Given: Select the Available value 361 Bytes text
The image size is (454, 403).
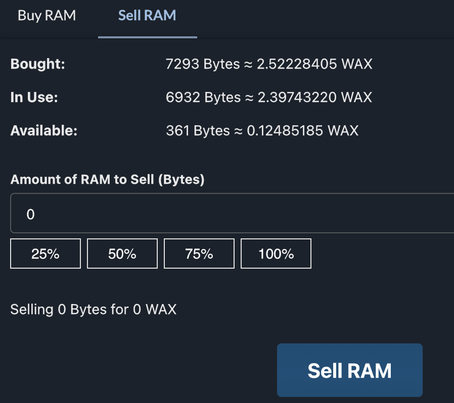Looking at the screenshot, I should [x=198, y=130].
